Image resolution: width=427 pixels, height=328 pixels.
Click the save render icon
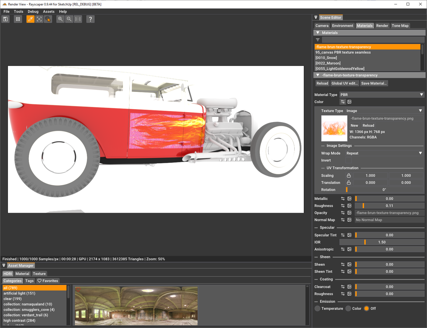click(x=5, y=19)
